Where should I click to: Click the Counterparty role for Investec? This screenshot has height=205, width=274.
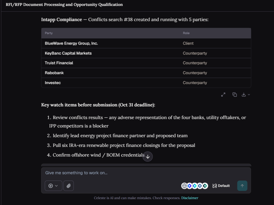tap(195, 83)
